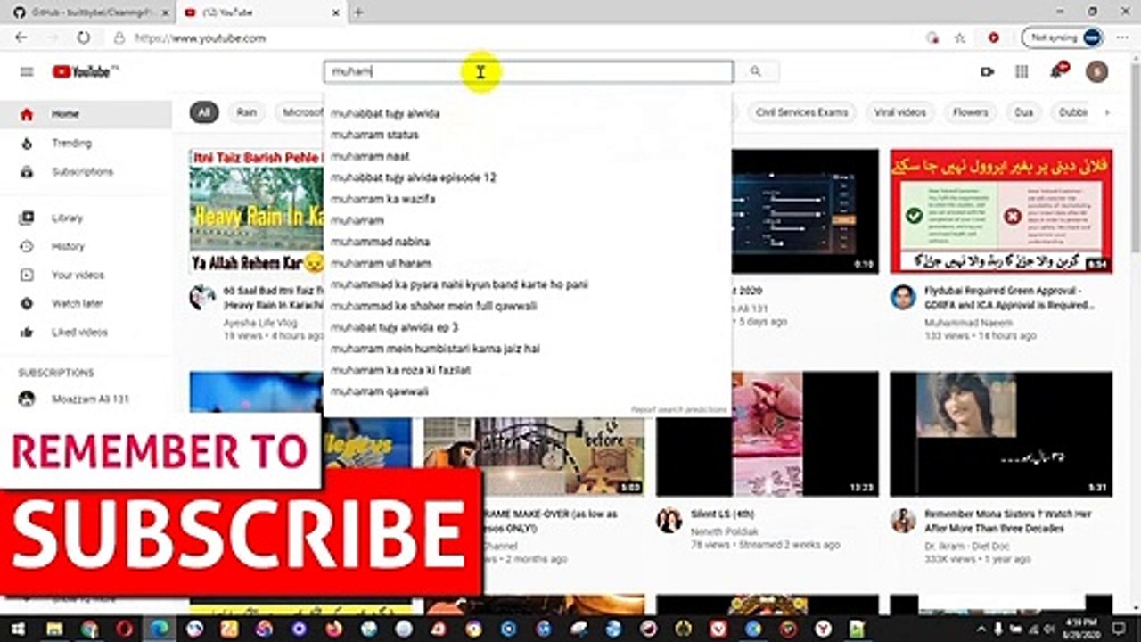Open the Silent LS video's channel avatar
This screenshot has width=1141, height=642.
(x=669, y=521)
